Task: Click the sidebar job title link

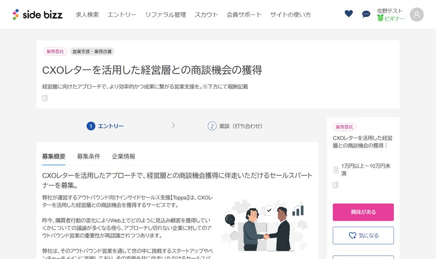Action: [362, 142]
